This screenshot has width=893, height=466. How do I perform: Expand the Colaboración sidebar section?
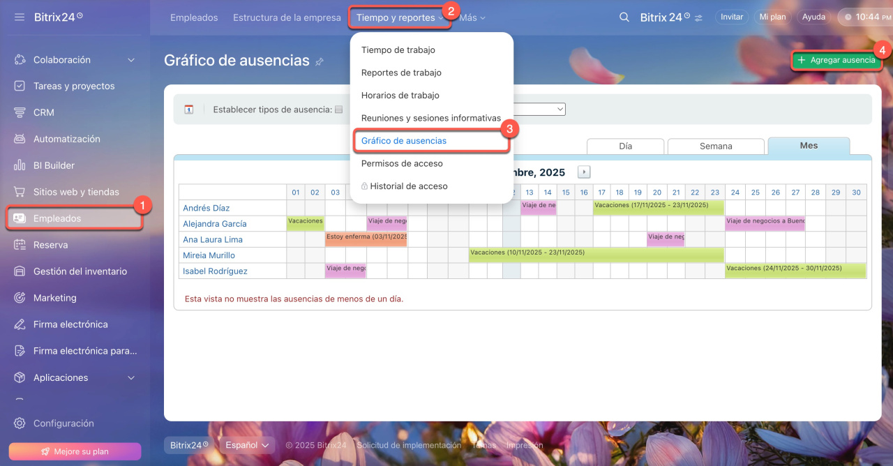click(x=131, y=60)
